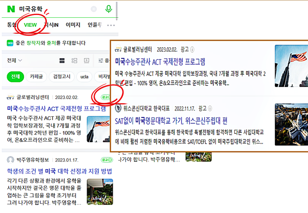Click the 글로벌러닝센터 logo in the enlarged panel

pyautogui.click(x=118, y=49)
